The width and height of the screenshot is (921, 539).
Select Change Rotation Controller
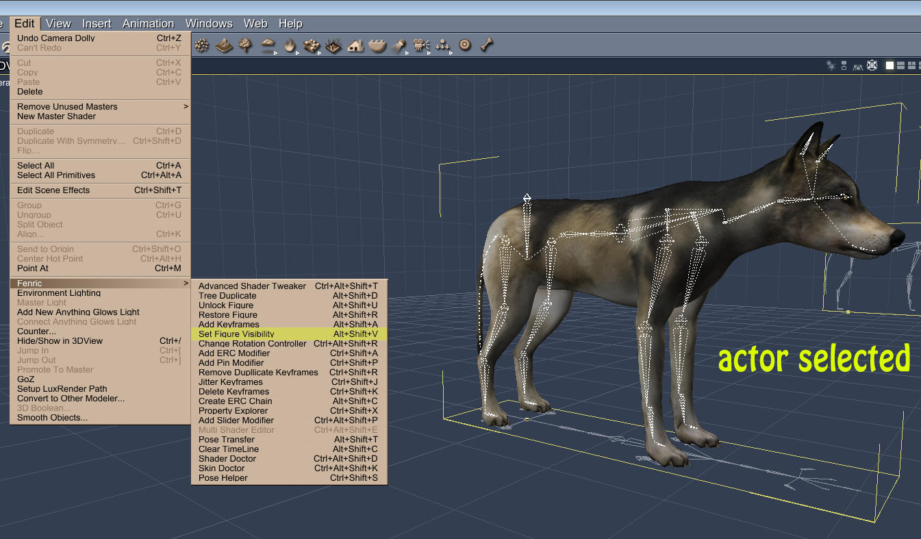[290, 344]
